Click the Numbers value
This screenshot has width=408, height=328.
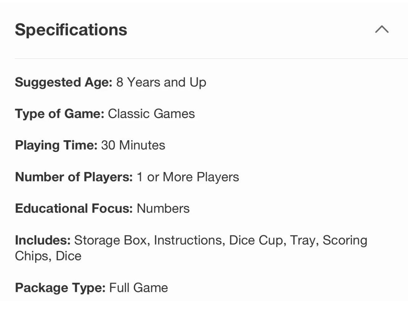(163, 208)
